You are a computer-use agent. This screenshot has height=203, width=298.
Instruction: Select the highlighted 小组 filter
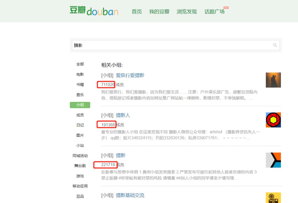click(x=80, y=105)
